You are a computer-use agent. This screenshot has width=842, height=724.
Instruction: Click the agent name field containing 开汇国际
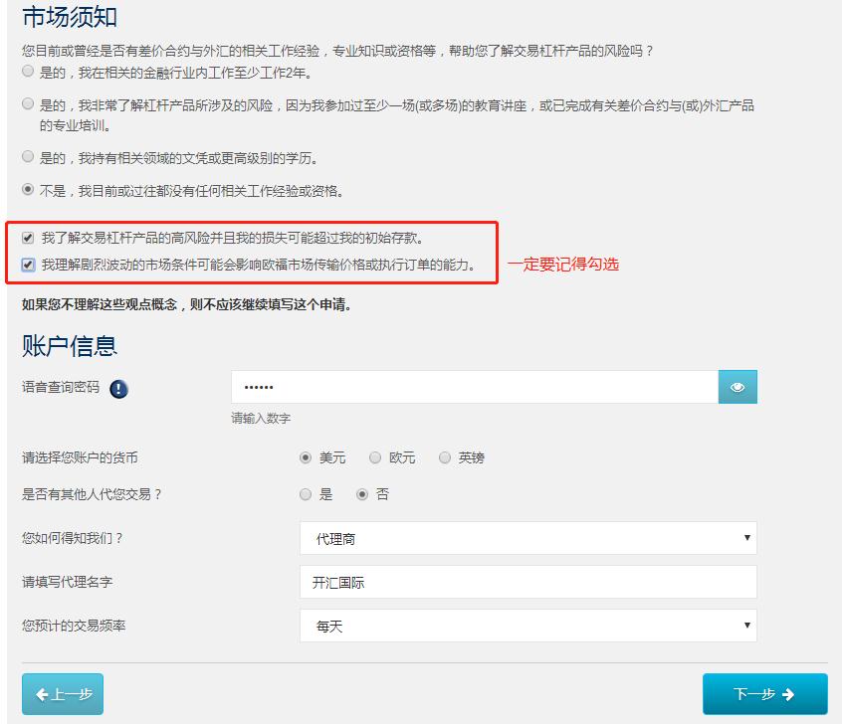pyautogui.click(x=527, y=581)
